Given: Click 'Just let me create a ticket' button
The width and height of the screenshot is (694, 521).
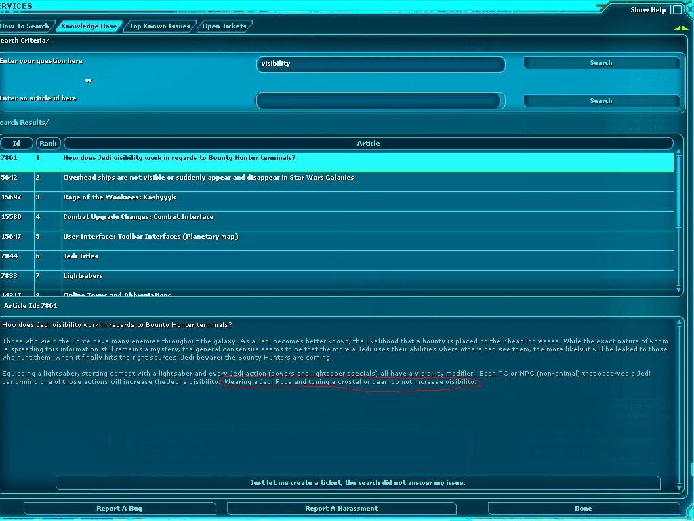Looking at the screenshot, I should 358,483.
